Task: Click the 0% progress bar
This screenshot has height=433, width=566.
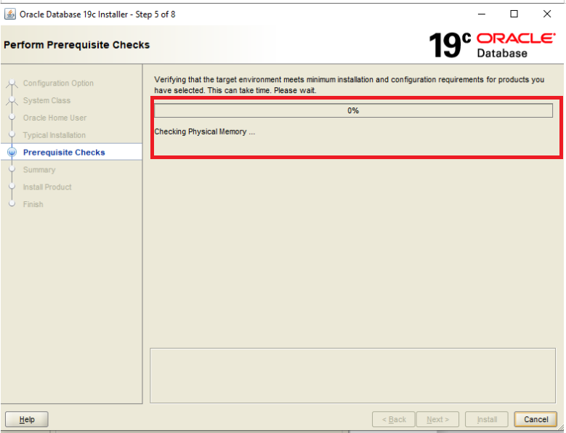Action: pyautogui.click(x=353, y=110)
